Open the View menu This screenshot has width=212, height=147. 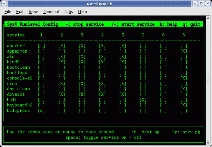point(33,12)
